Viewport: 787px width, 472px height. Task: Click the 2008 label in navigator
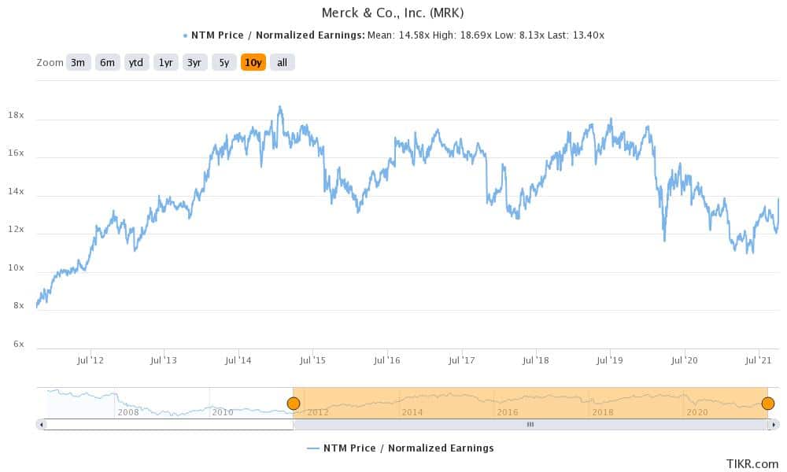(128, 412)
